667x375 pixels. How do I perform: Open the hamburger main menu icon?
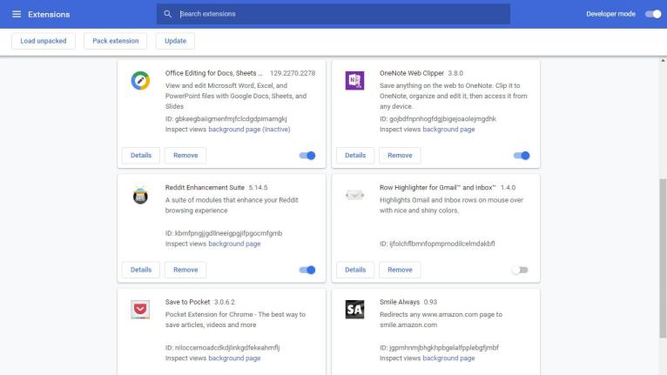(x=17, y=14)
